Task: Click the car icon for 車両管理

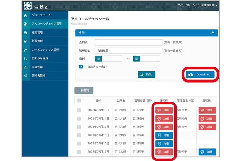Action: [x=25, y=33]
